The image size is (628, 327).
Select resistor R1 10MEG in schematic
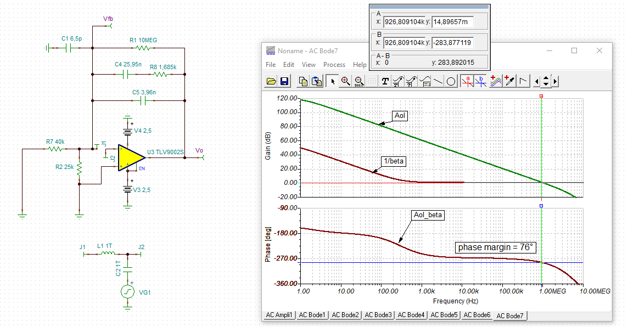click(143, 48)
